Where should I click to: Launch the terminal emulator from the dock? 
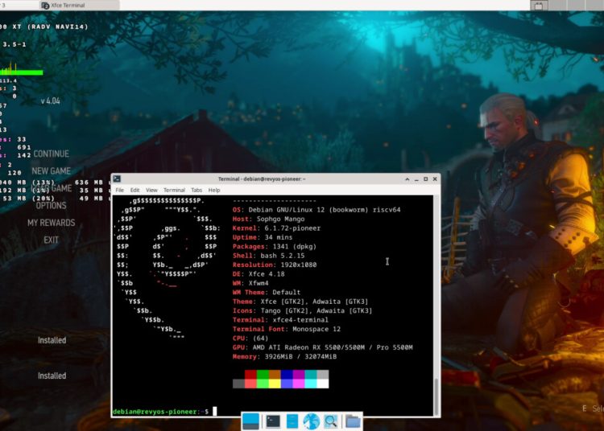[273, 421]
